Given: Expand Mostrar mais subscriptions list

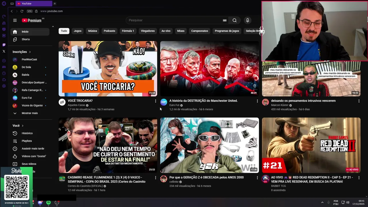Looking at the screenshot, I should coord(30,113).
